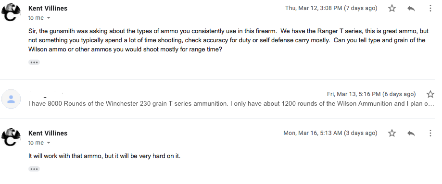Show trimmed content in first email
The width and height of the screenshot is (442, 184).
34,62
